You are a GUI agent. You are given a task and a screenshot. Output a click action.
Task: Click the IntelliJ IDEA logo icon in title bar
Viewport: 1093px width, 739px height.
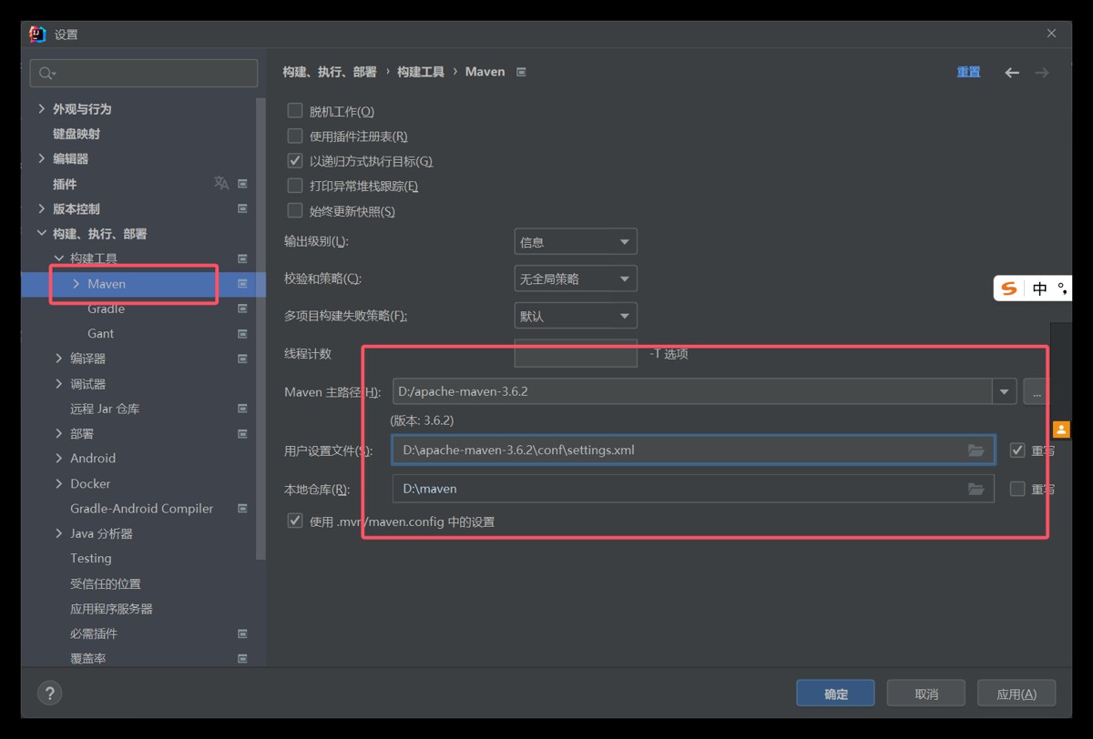tap(37, 34)
